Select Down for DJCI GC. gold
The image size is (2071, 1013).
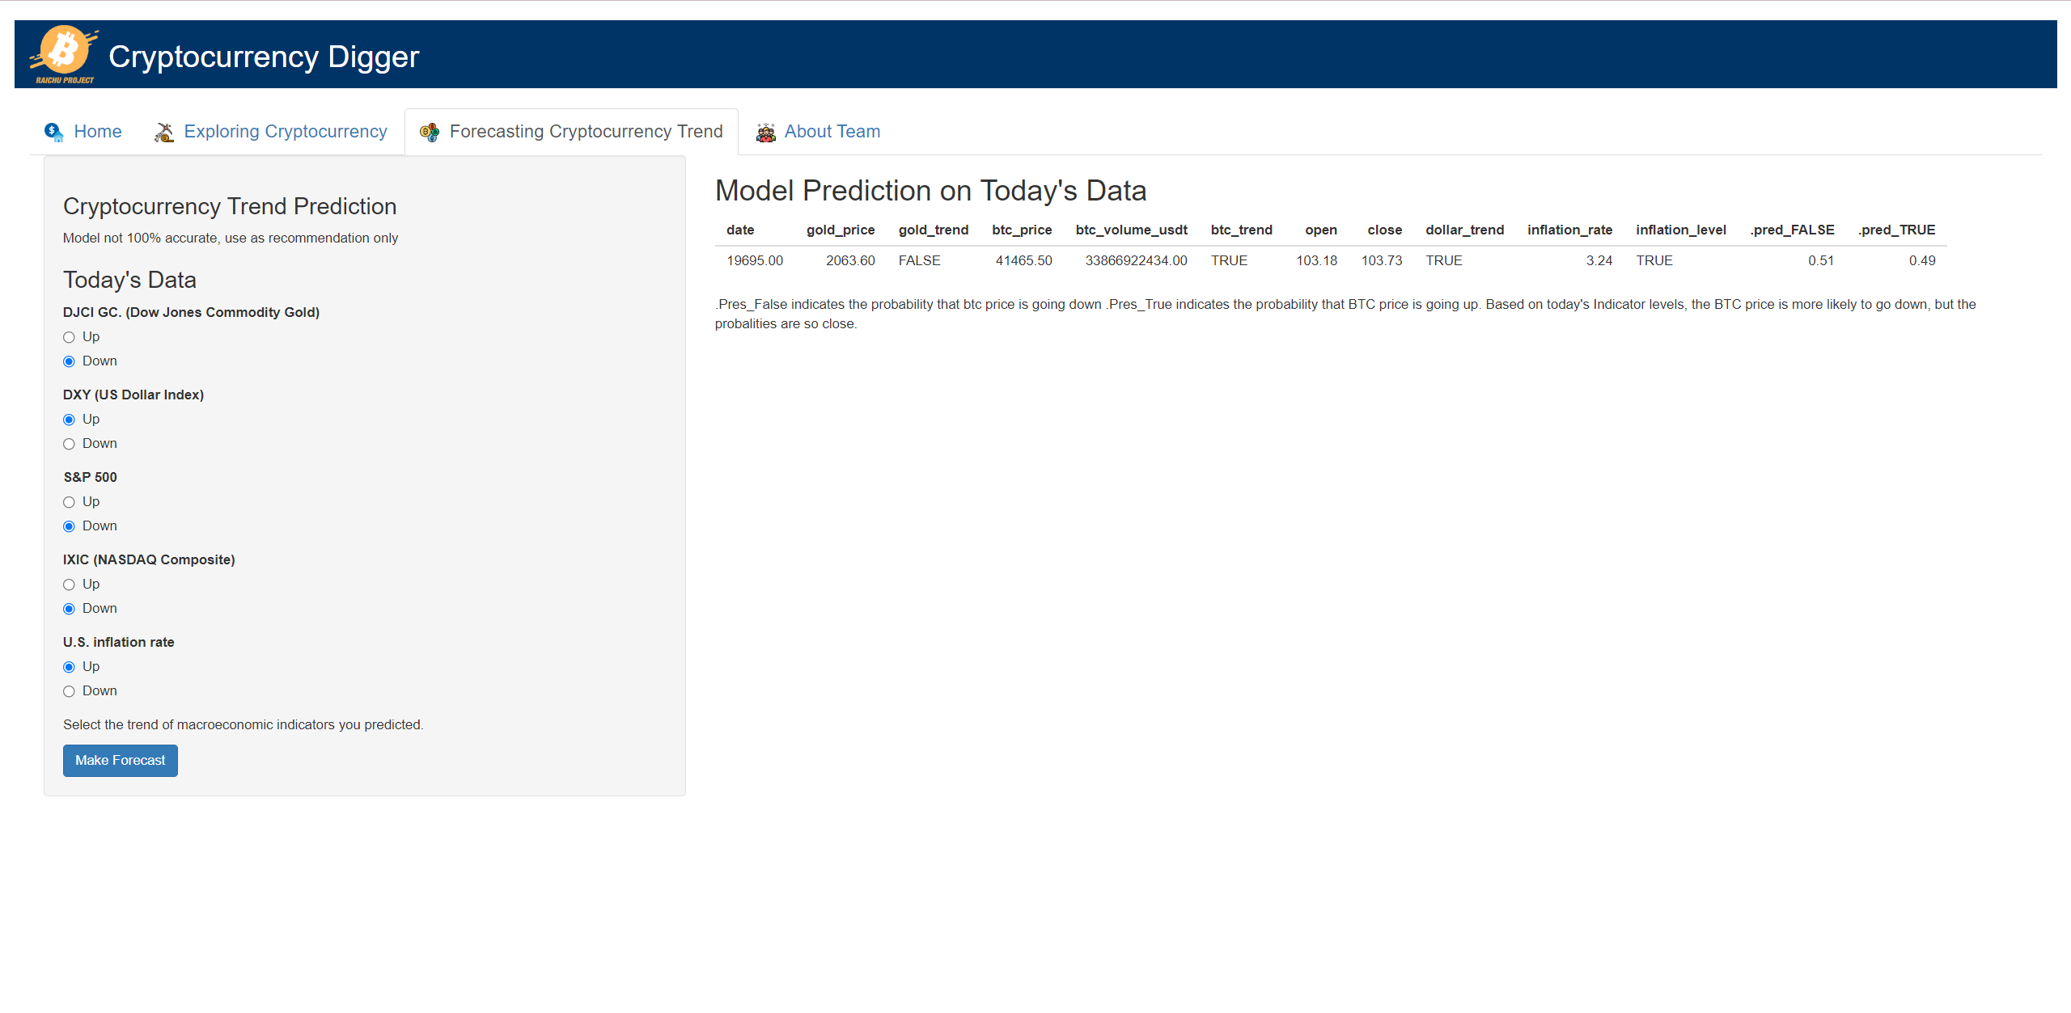[x=70, y=361]
